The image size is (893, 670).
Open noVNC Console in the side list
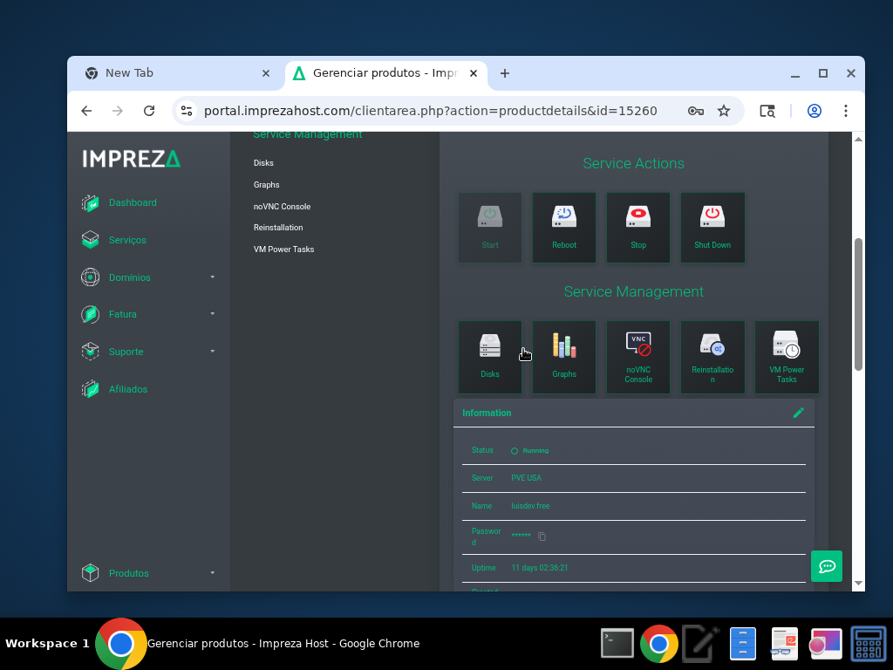282,206
